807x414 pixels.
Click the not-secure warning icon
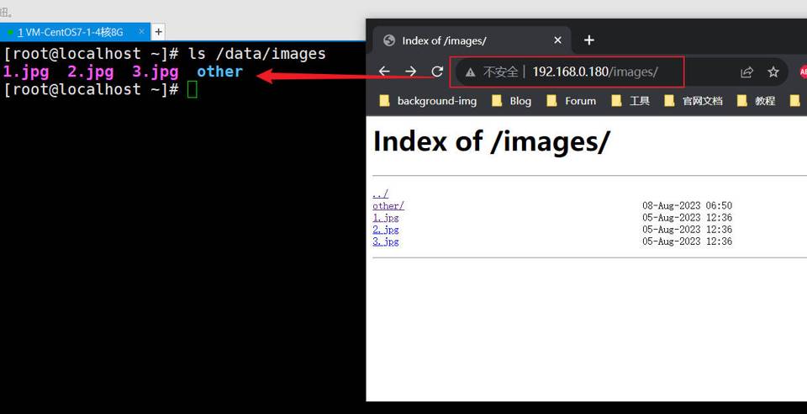pyautogui.click(x=471, y=72)
